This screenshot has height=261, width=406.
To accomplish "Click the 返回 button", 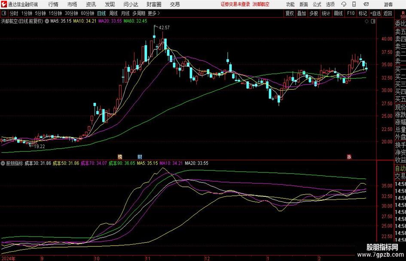I will 388,13.
